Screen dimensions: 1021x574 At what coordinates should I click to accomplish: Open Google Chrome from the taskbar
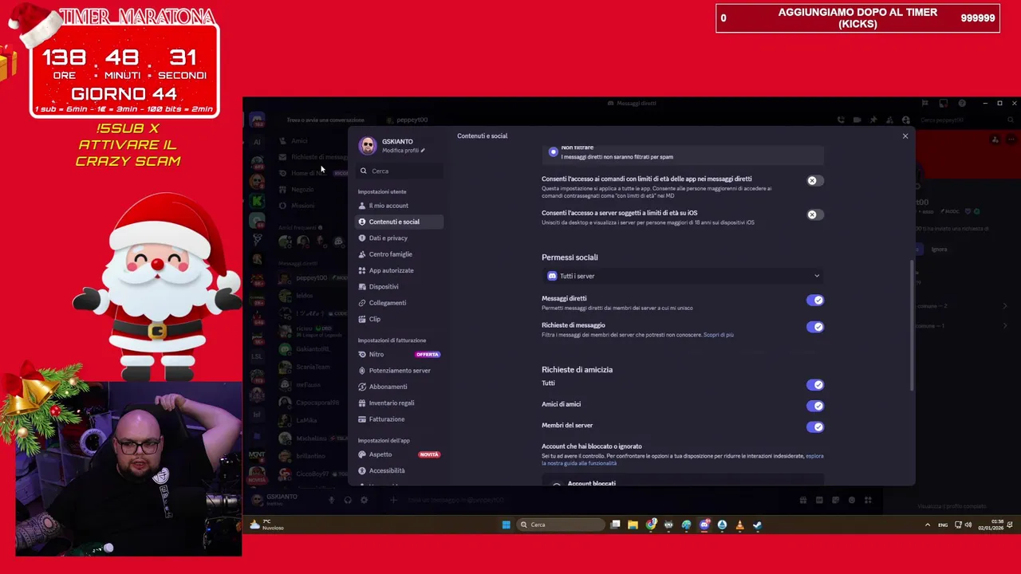pos(652,525)
